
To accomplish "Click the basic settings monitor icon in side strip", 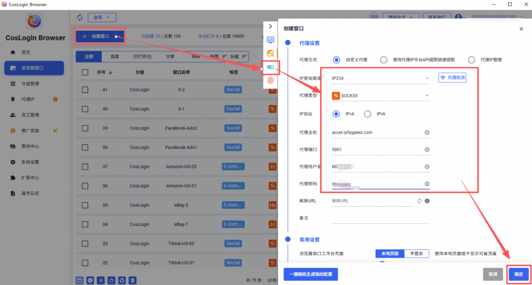I will [270, 40].
